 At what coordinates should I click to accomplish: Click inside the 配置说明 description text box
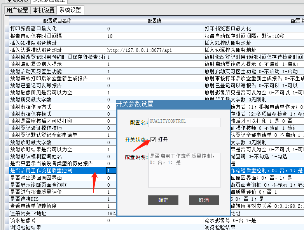[x=184, y=170]
